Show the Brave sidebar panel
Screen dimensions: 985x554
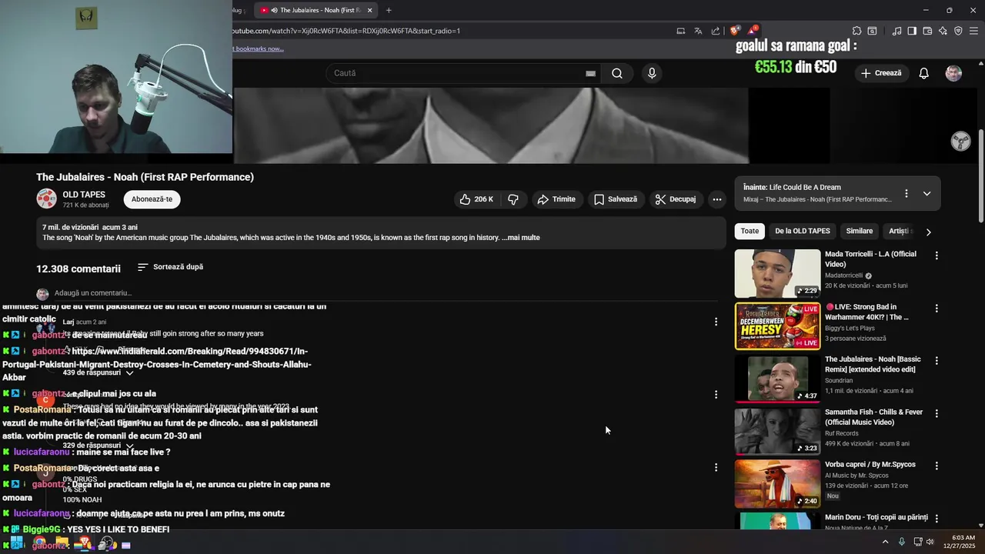[912, 31]
